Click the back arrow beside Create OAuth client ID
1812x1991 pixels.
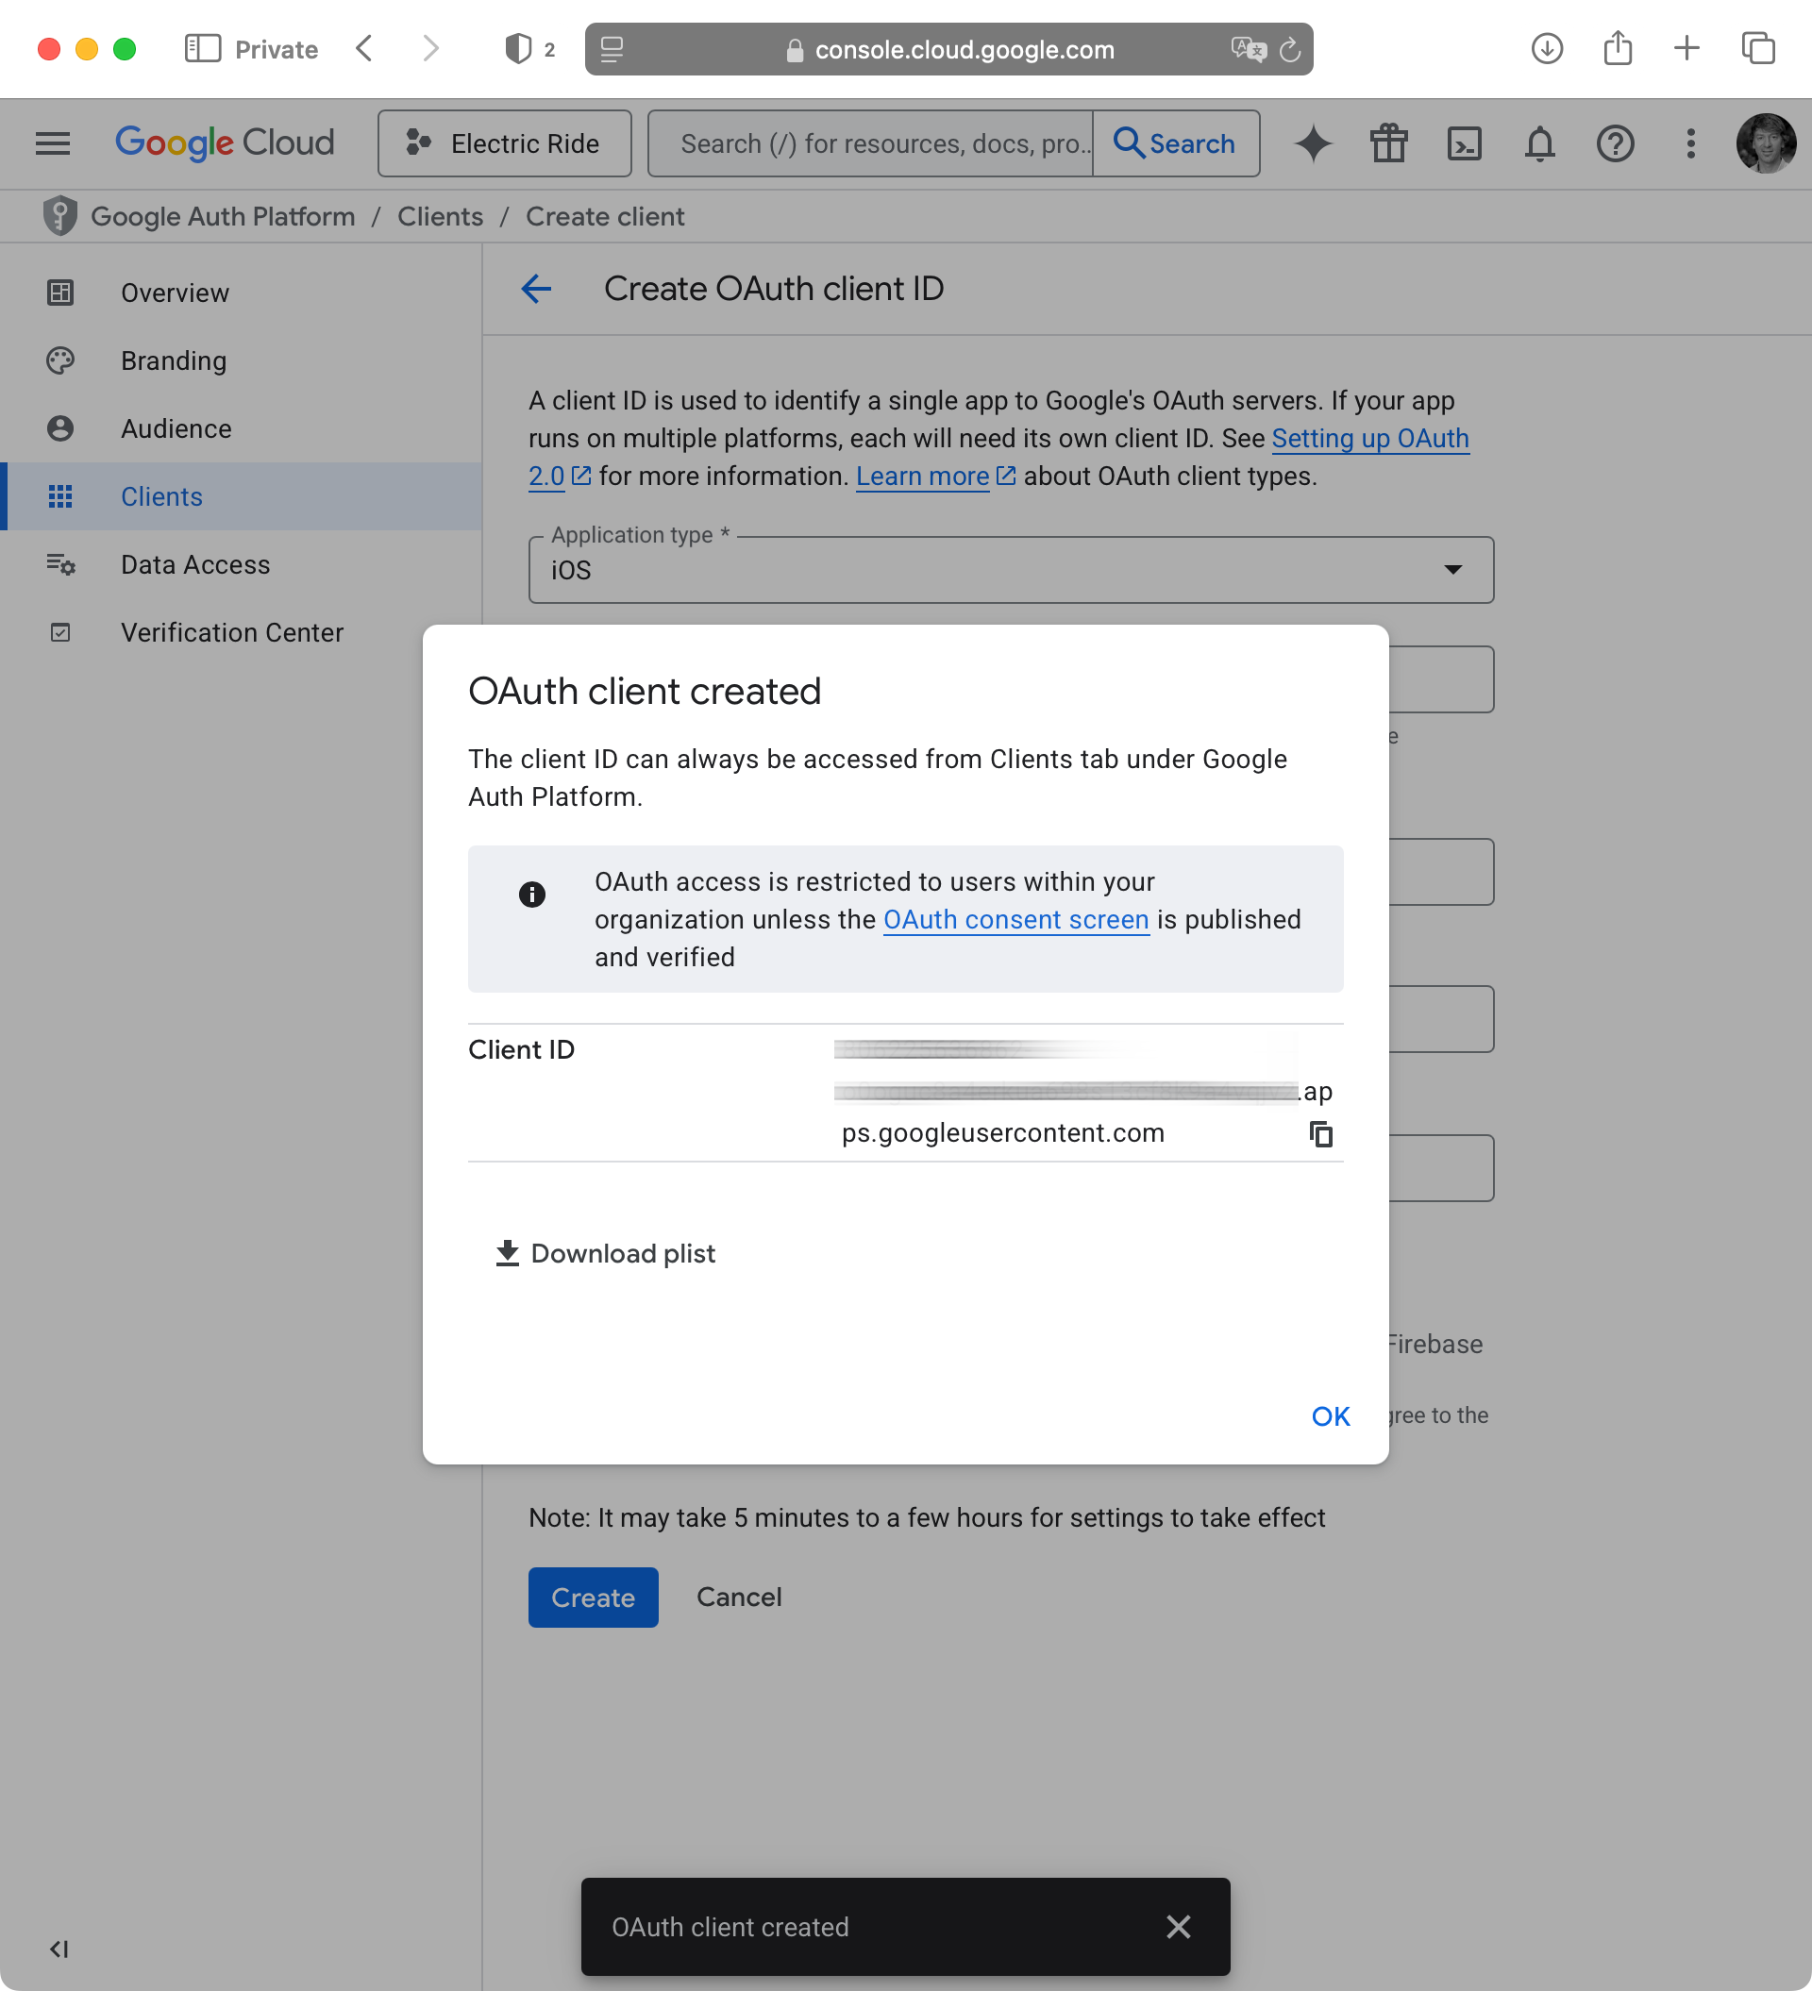536,290
